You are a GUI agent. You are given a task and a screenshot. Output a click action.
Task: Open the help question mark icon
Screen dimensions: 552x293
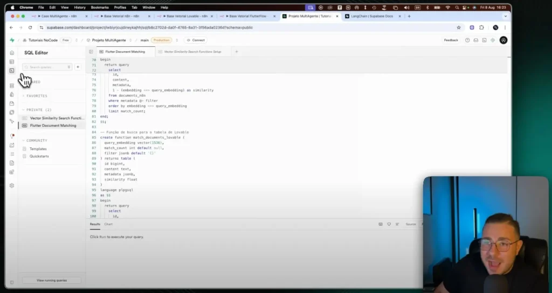point(467,40)
